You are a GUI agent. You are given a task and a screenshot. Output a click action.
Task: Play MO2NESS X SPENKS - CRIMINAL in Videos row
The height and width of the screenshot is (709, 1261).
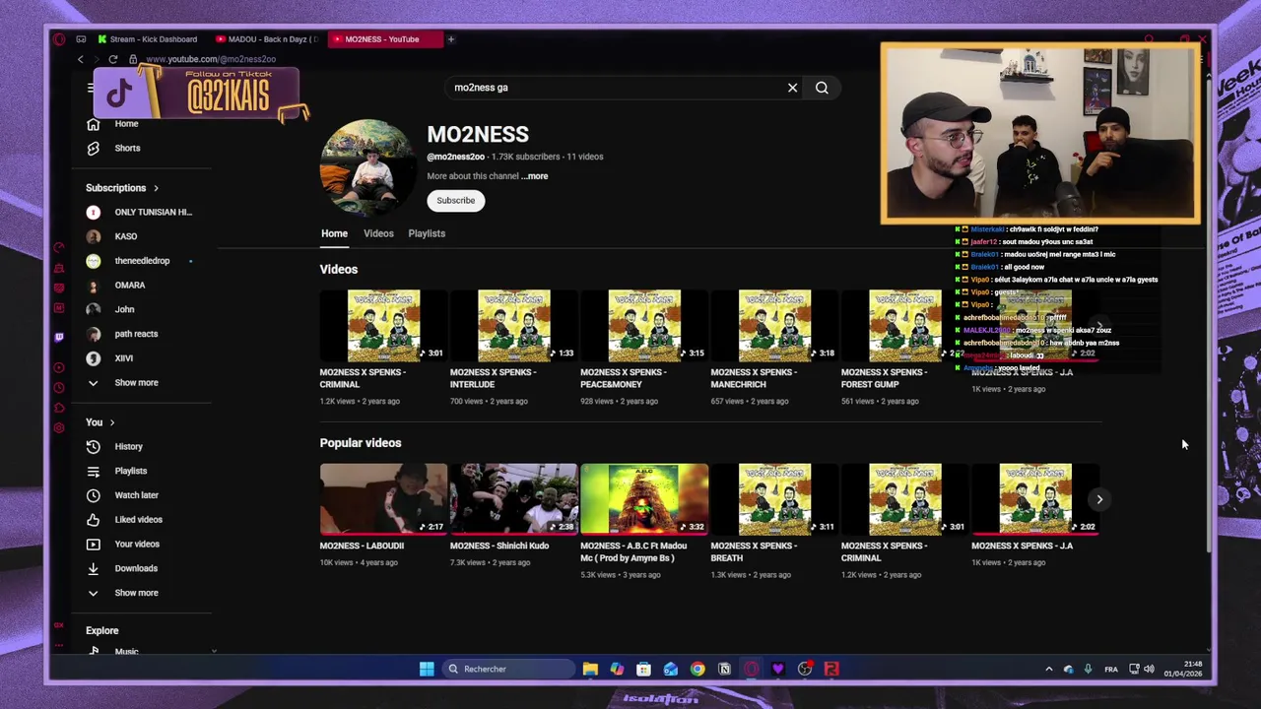tap(383, 325)
